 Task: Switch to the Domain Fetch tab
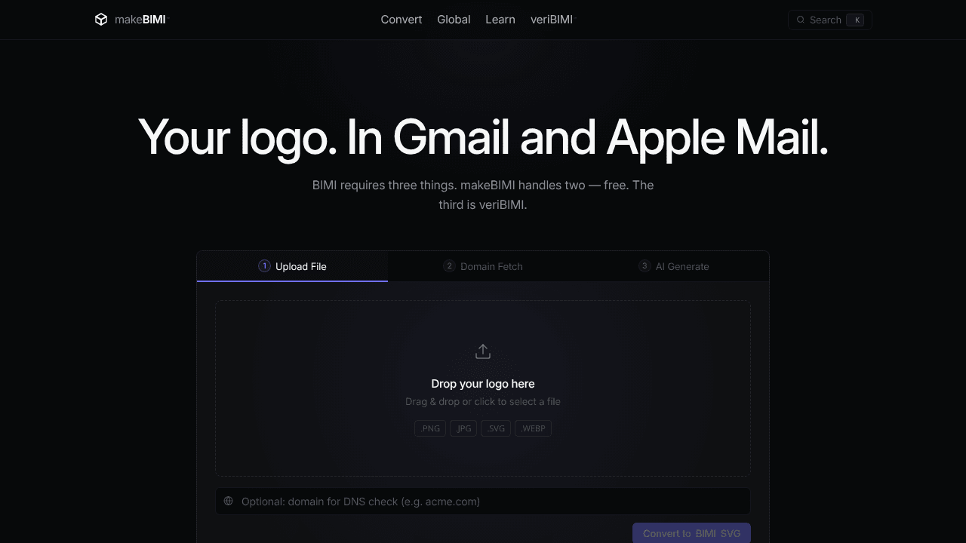[x=483, y=266]
